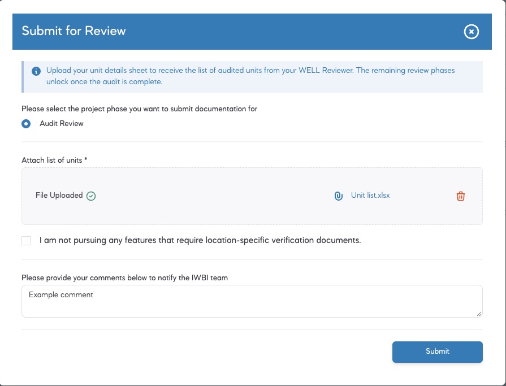The image size is (506, 386).
Task: Click the 'Upload your unit details sheet' banner text
Action: click(x=250, y=76)
